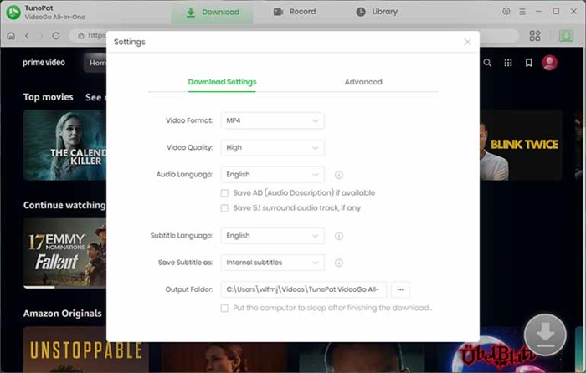Open the Prime Video profile avatar
586x373 pixels.
[x=550, y=63]
